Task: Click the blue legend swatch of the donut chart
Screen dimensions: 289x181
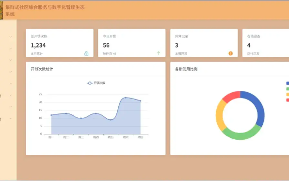Action: (x=288, y=83)
